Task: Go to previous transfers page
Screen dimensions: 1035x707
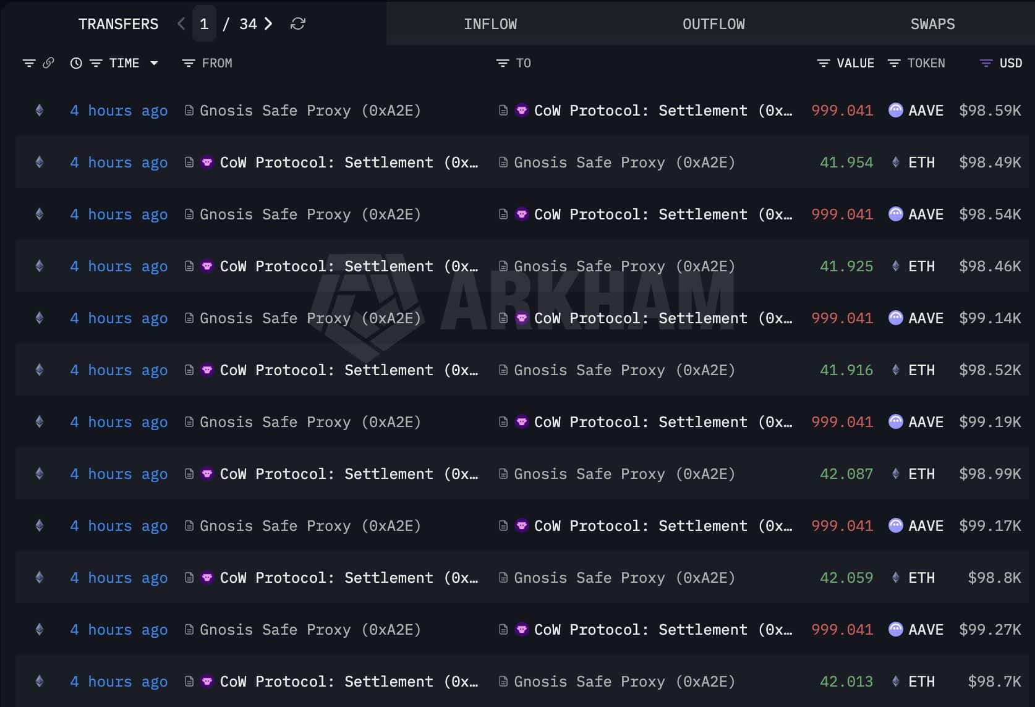Action: [181, 24]
